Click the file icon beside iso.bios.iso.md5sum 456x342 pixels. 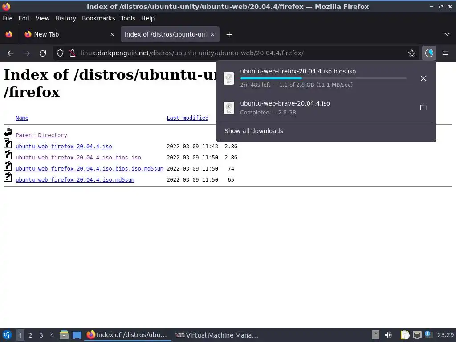pos(8,166)
